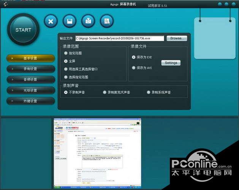Click the X cancel icon button
Screen dimensions: 239x190
click(51, 21)
